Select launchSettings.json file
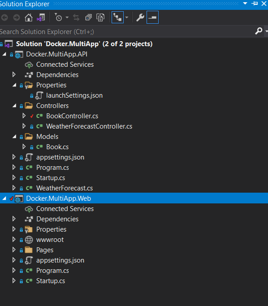The width and height of the screenshot is (268, 306). [74, 95]
